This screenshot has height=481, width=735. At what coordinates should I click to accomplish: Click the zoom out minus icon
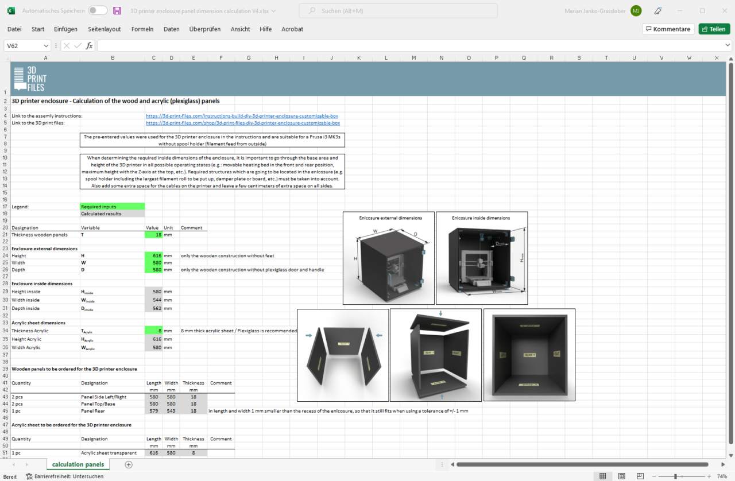coord(654,476)
